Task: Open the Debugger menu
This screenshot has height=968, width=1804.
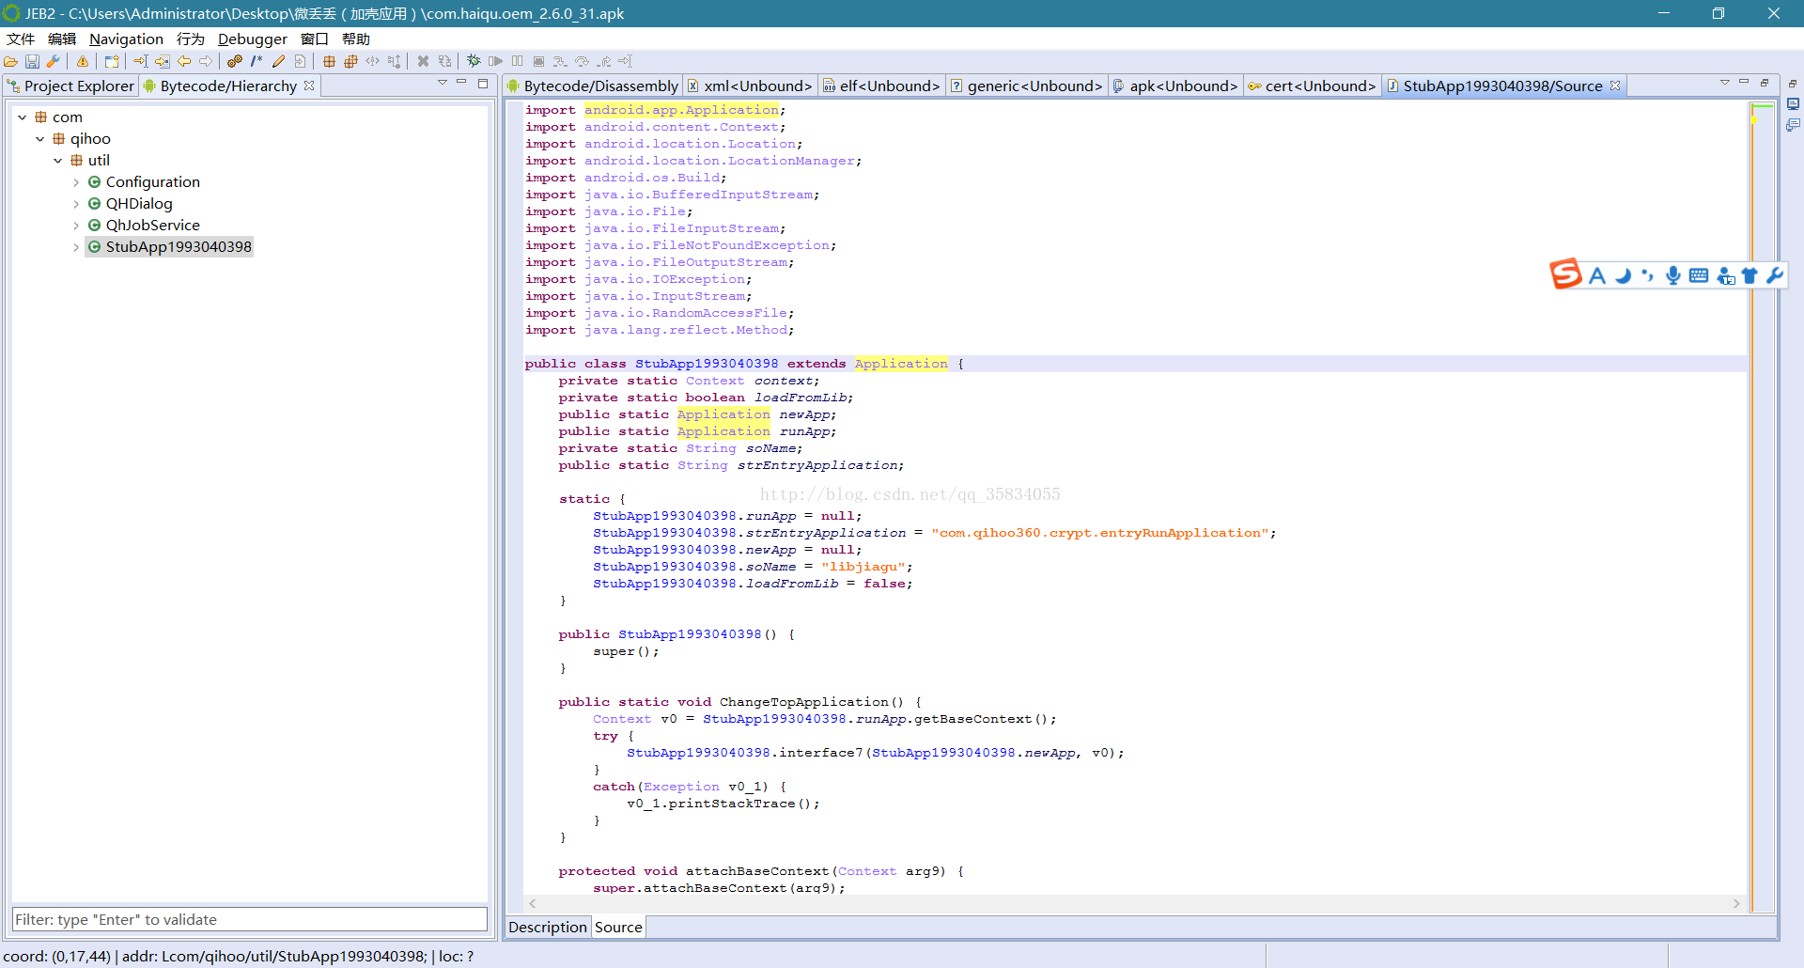Action: pos(252,39)
